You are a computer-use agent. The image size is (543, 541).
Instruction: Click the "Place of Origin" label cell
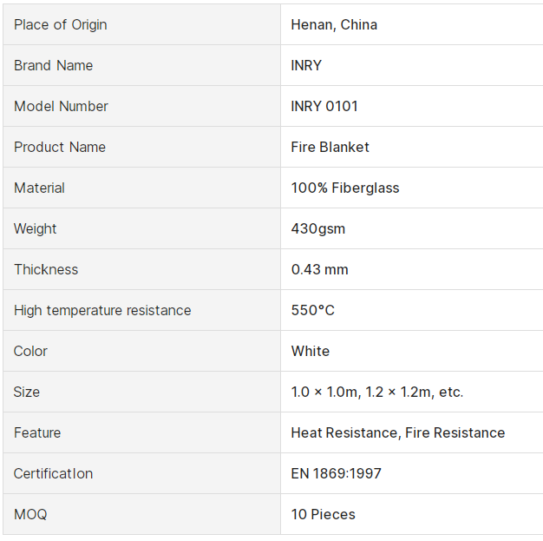61,24
